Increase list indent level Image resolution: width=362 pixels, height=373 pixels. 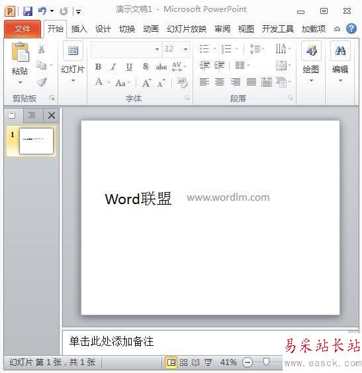click(x=219, y=65)
